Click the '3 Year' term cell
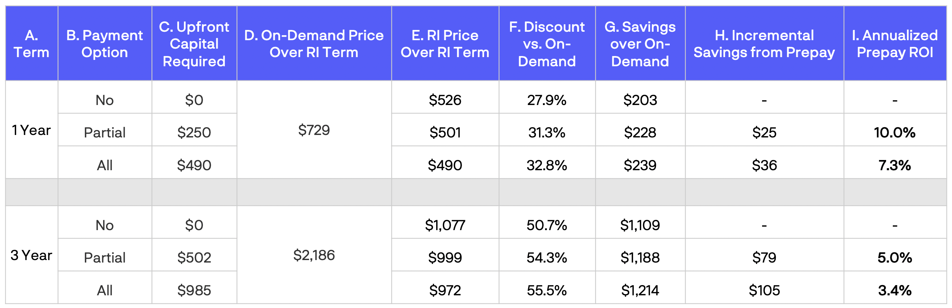The height and width of the screenshot is (308, 952). pos(31,255)
